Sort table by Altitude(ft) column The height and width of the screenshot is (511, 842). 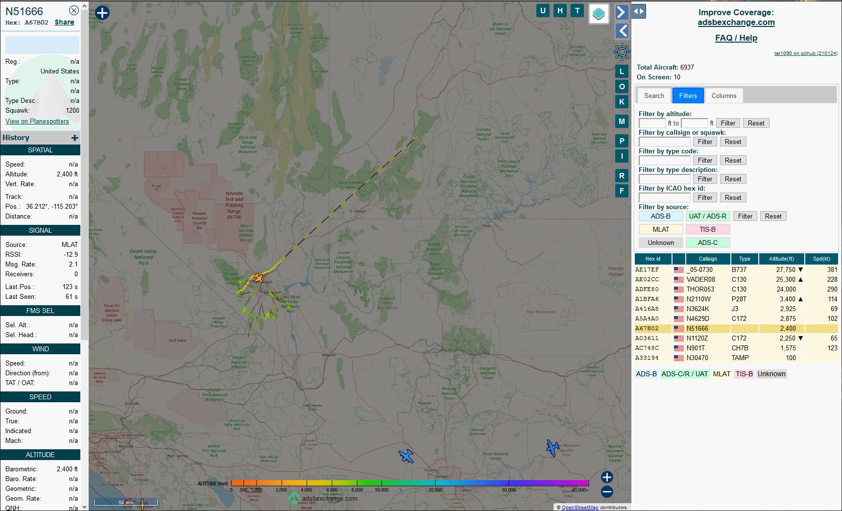pos(781,259)
